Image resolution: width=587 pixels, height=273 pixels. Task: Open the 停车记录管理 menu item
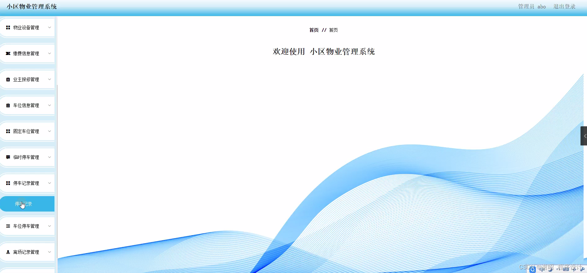[27, 183]
